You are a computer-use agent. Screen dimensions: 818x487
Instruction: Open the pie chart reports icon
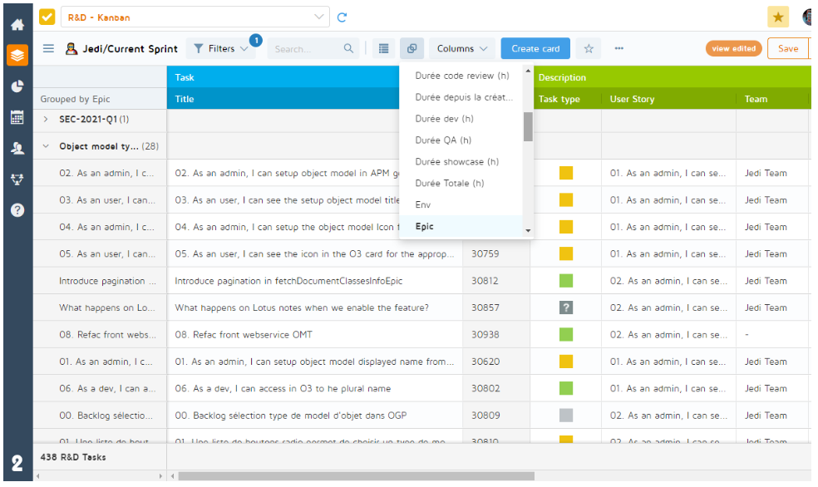pyautogui.click(x=17, y=86)
